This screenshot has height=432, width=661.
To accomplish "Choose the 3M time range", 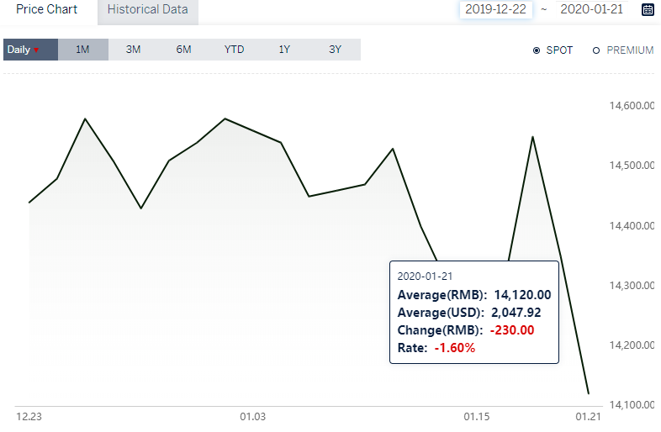I will (x=133, y=50).
